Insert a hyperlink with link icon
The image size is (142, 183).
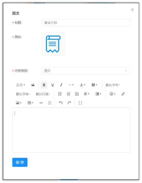tap(123, 94)
